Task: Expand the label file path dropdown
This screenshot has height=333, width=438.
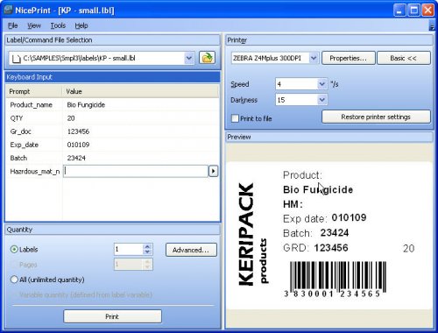Action: pos(189,58)
